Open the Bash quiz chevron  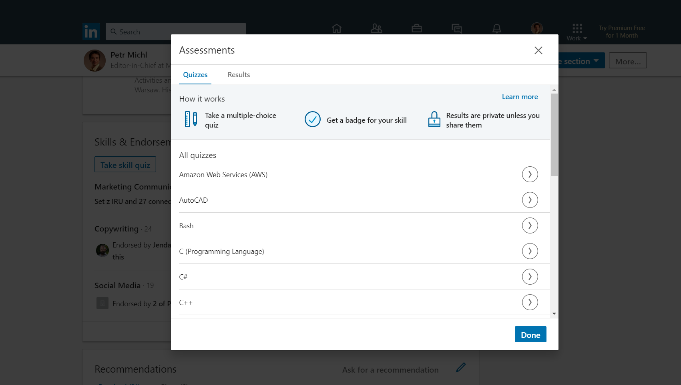pyautogui.click(x=530, y=225)
